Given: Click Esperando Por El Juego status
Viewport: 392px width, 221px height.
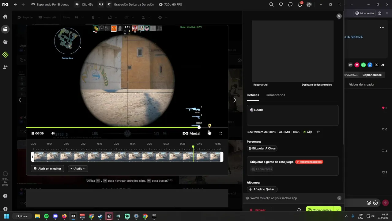Looking at the screenshot, I should pyautogui.click(x=50, y=5).
